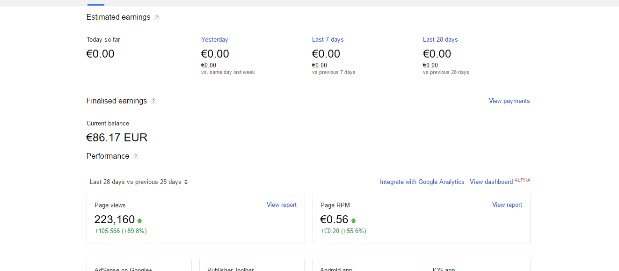Open the Yesterday earnings link

pyautogui.click(x=214, y=40)
